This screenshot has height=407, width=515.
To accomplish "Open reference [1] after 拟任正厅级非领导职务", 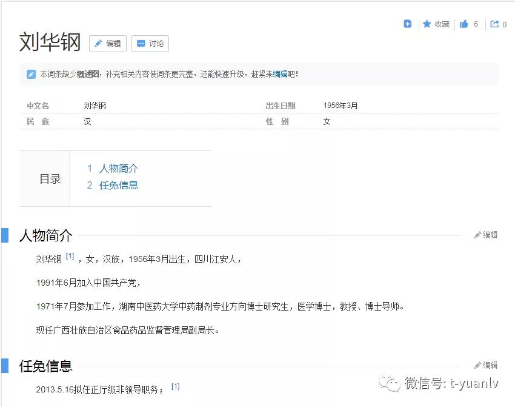I will tap(176, 386).
